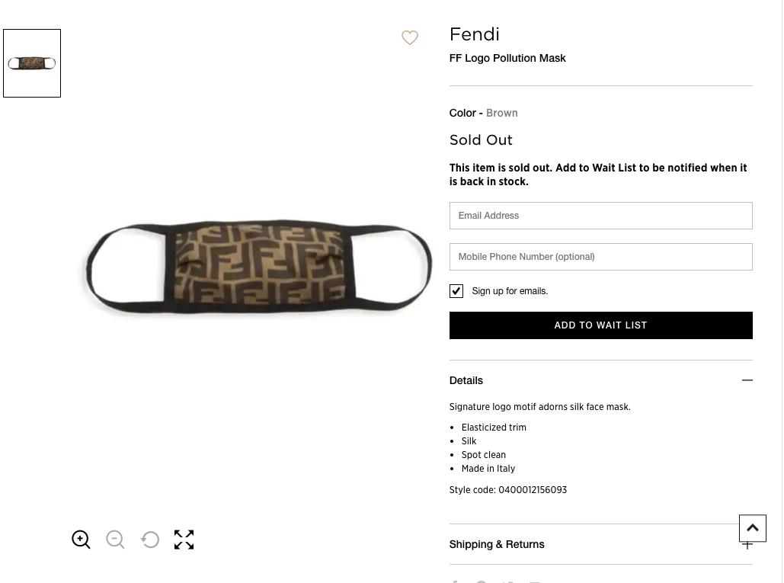Click the Shipping & Returns heading

coord(497,544)
